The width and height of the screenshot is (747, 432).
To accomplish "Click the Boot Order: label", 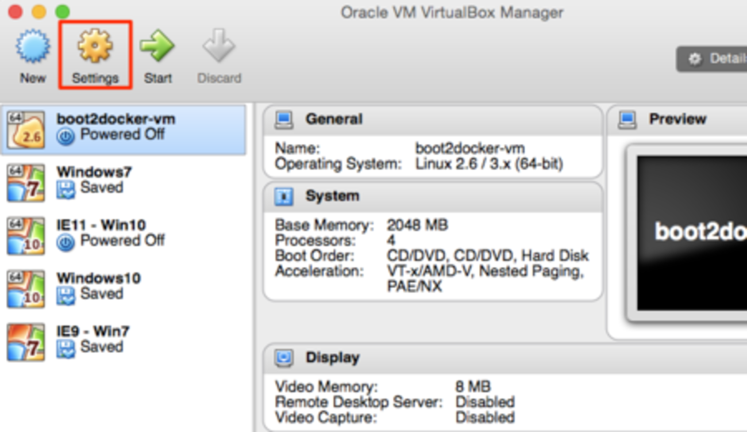I will 314,255.
